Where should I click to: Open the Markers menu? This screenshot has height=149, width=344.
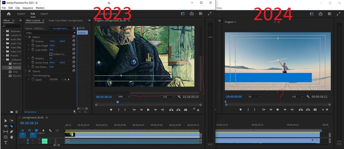(x=40, y=8)
